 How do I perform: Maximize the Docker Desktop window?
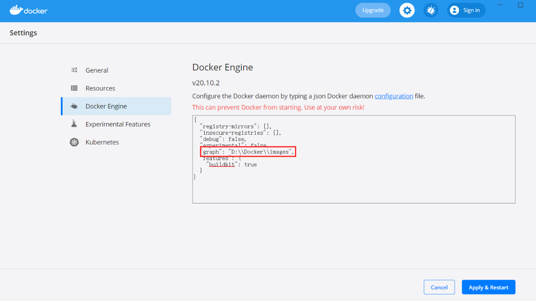click(520, 5)
